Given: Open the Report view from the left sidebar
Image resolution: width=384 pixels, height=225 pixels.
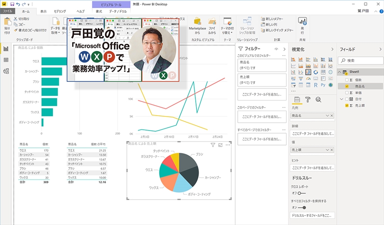Looking at the screenshot, I should point(6,49).
